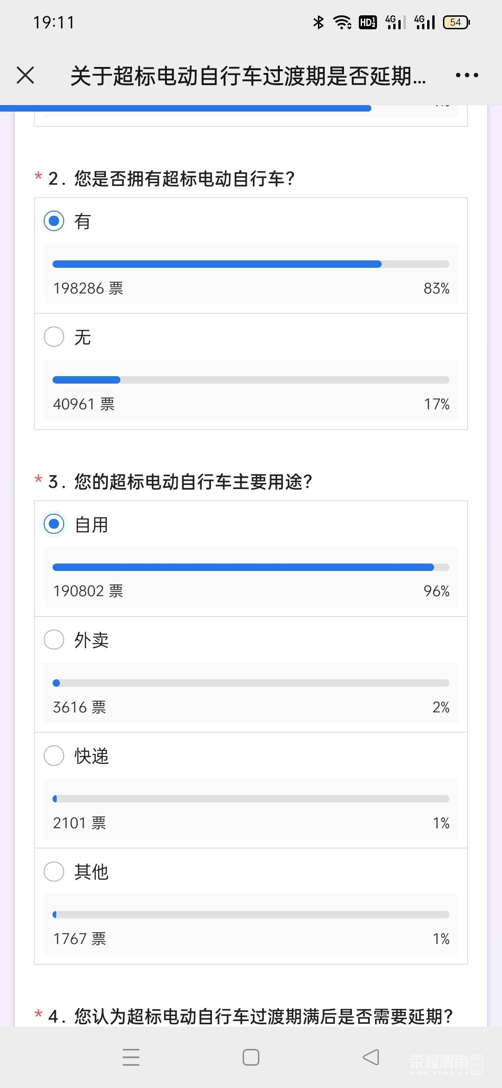Tap the HD call status icon
502x1088 pixels.
[368, 22]
